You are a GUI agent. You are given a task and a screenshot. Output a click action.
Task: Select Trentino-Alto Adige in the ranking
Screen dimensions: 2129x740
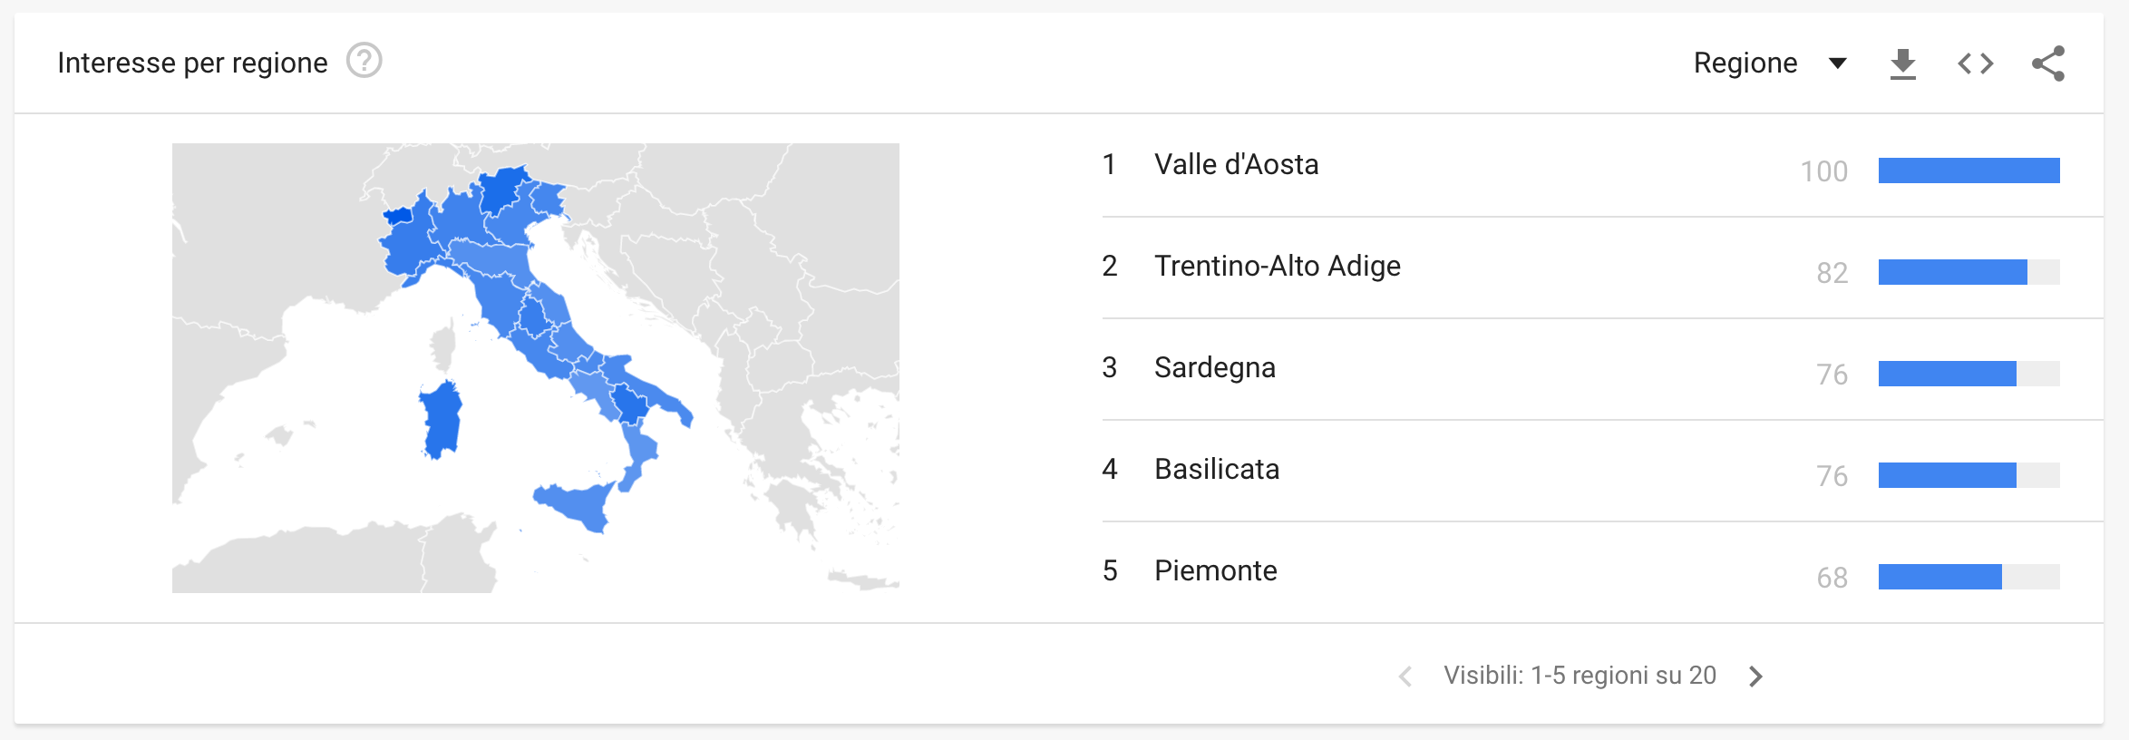1277,266
